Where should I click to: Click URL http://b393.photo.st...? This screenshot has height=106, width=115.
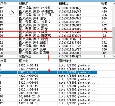coord(77,69)
